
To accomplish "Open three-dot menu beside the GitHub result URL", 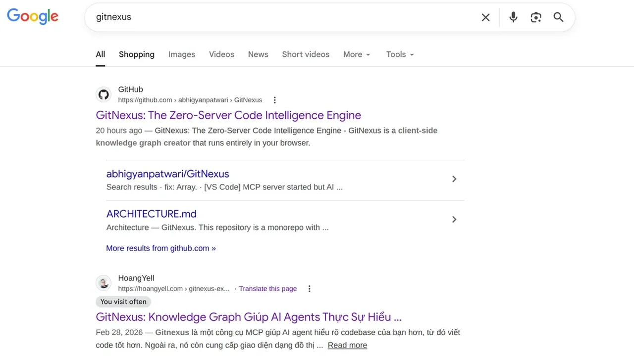I will (275, 100).
